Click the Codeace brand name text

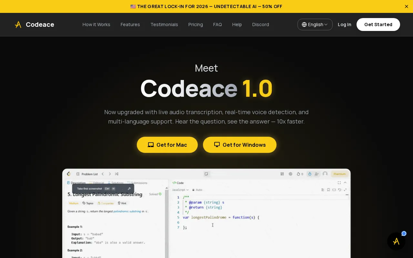click(40, 25)
